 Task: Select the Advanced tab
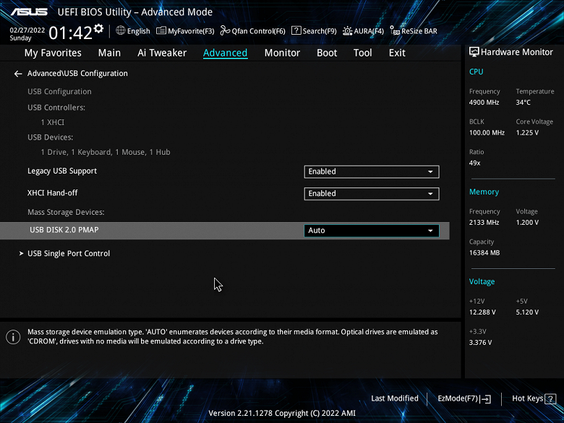point(225,53)
